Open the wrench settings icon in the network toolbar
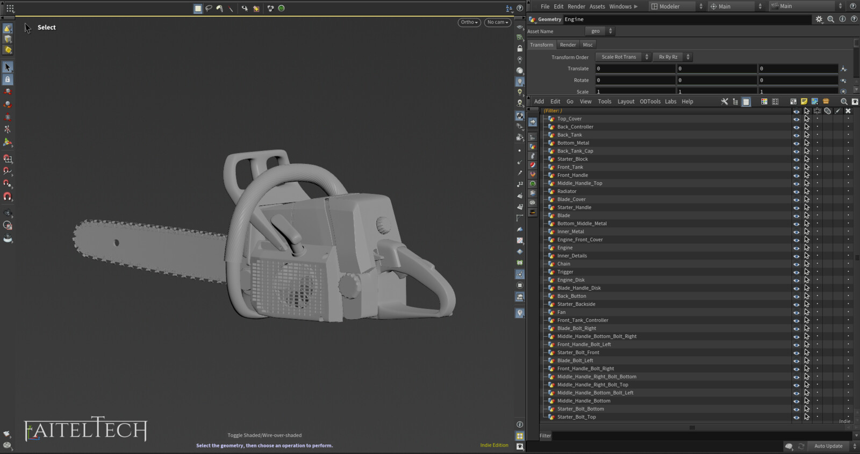860x454 pixels. point(724,101)
